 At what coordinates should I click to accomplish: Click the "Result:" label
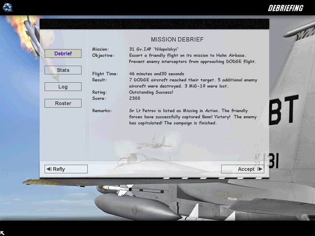[99, 80]
